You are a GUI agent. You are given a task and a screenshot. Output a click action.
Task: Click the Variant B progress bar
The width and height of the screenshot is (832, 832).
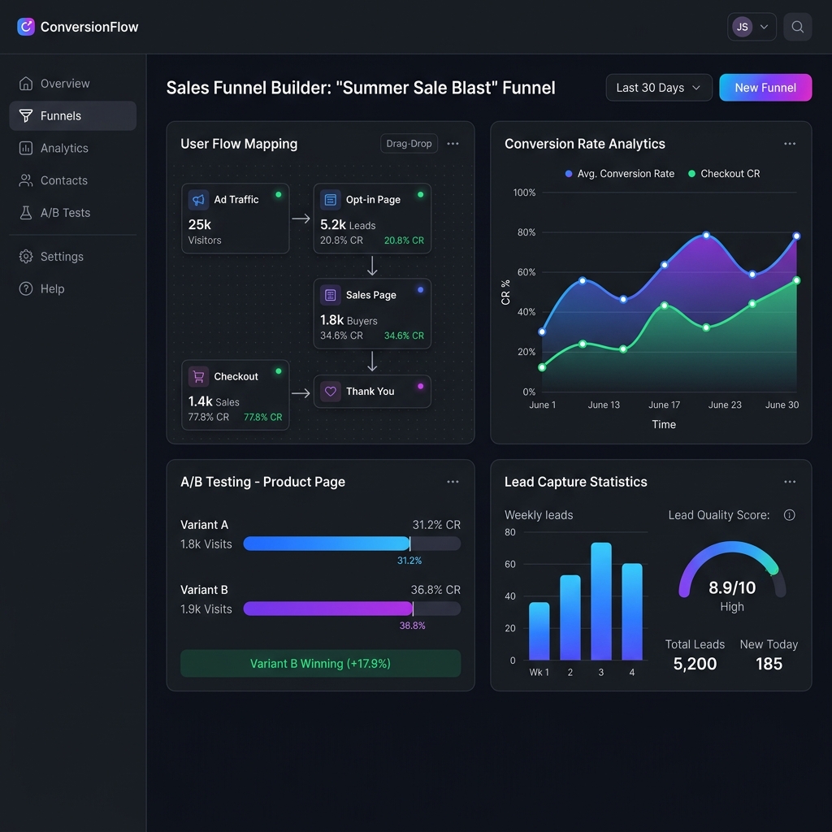[352, 609]
